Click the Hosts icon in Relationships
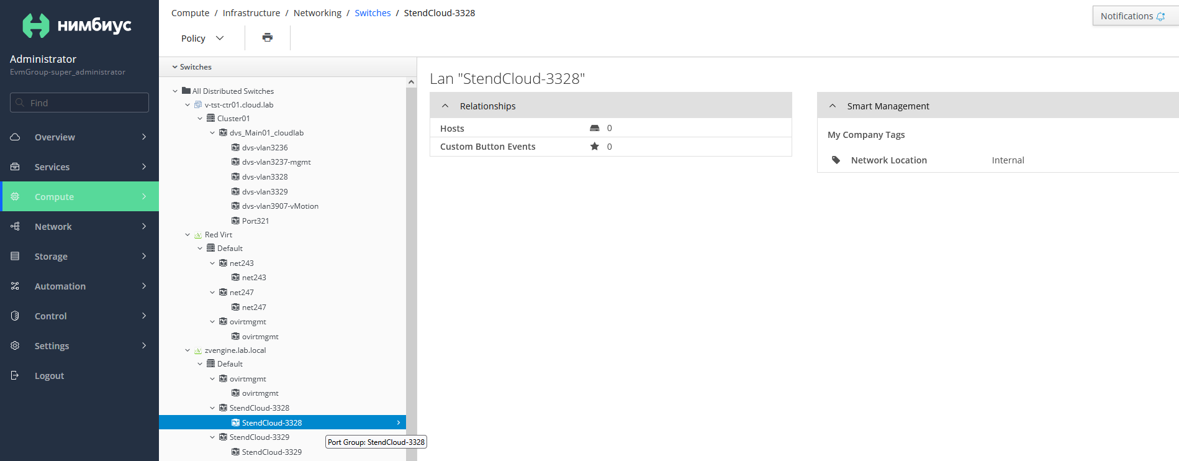The image size is (1179, 461). pyautogui.click(x=594, y=128)
